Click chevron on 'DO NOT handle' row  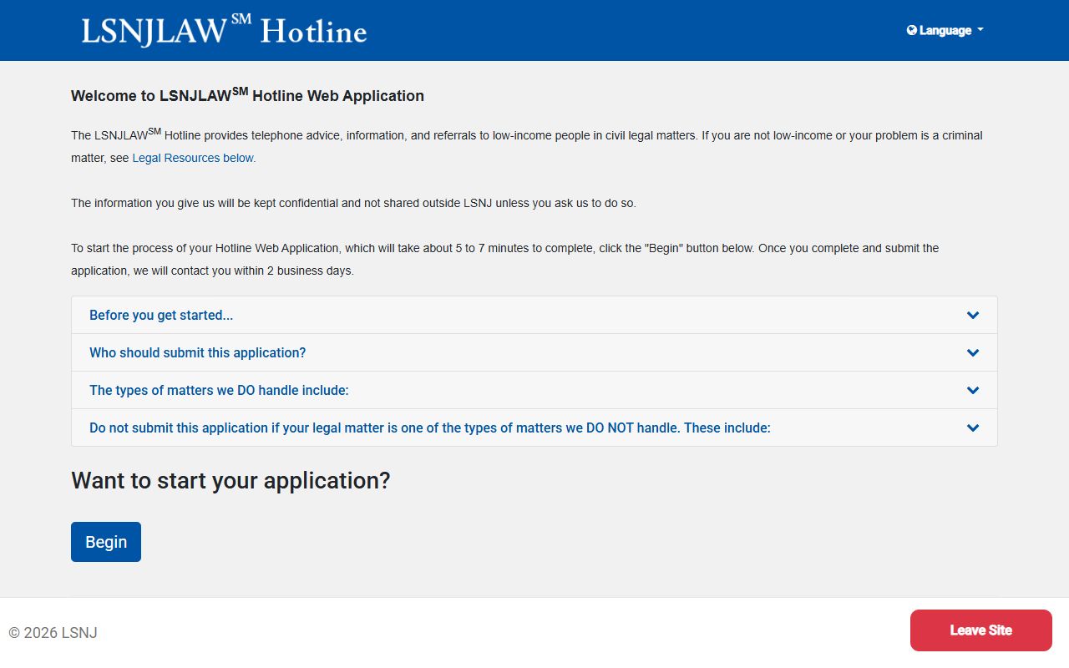click(x=973, y=428)
